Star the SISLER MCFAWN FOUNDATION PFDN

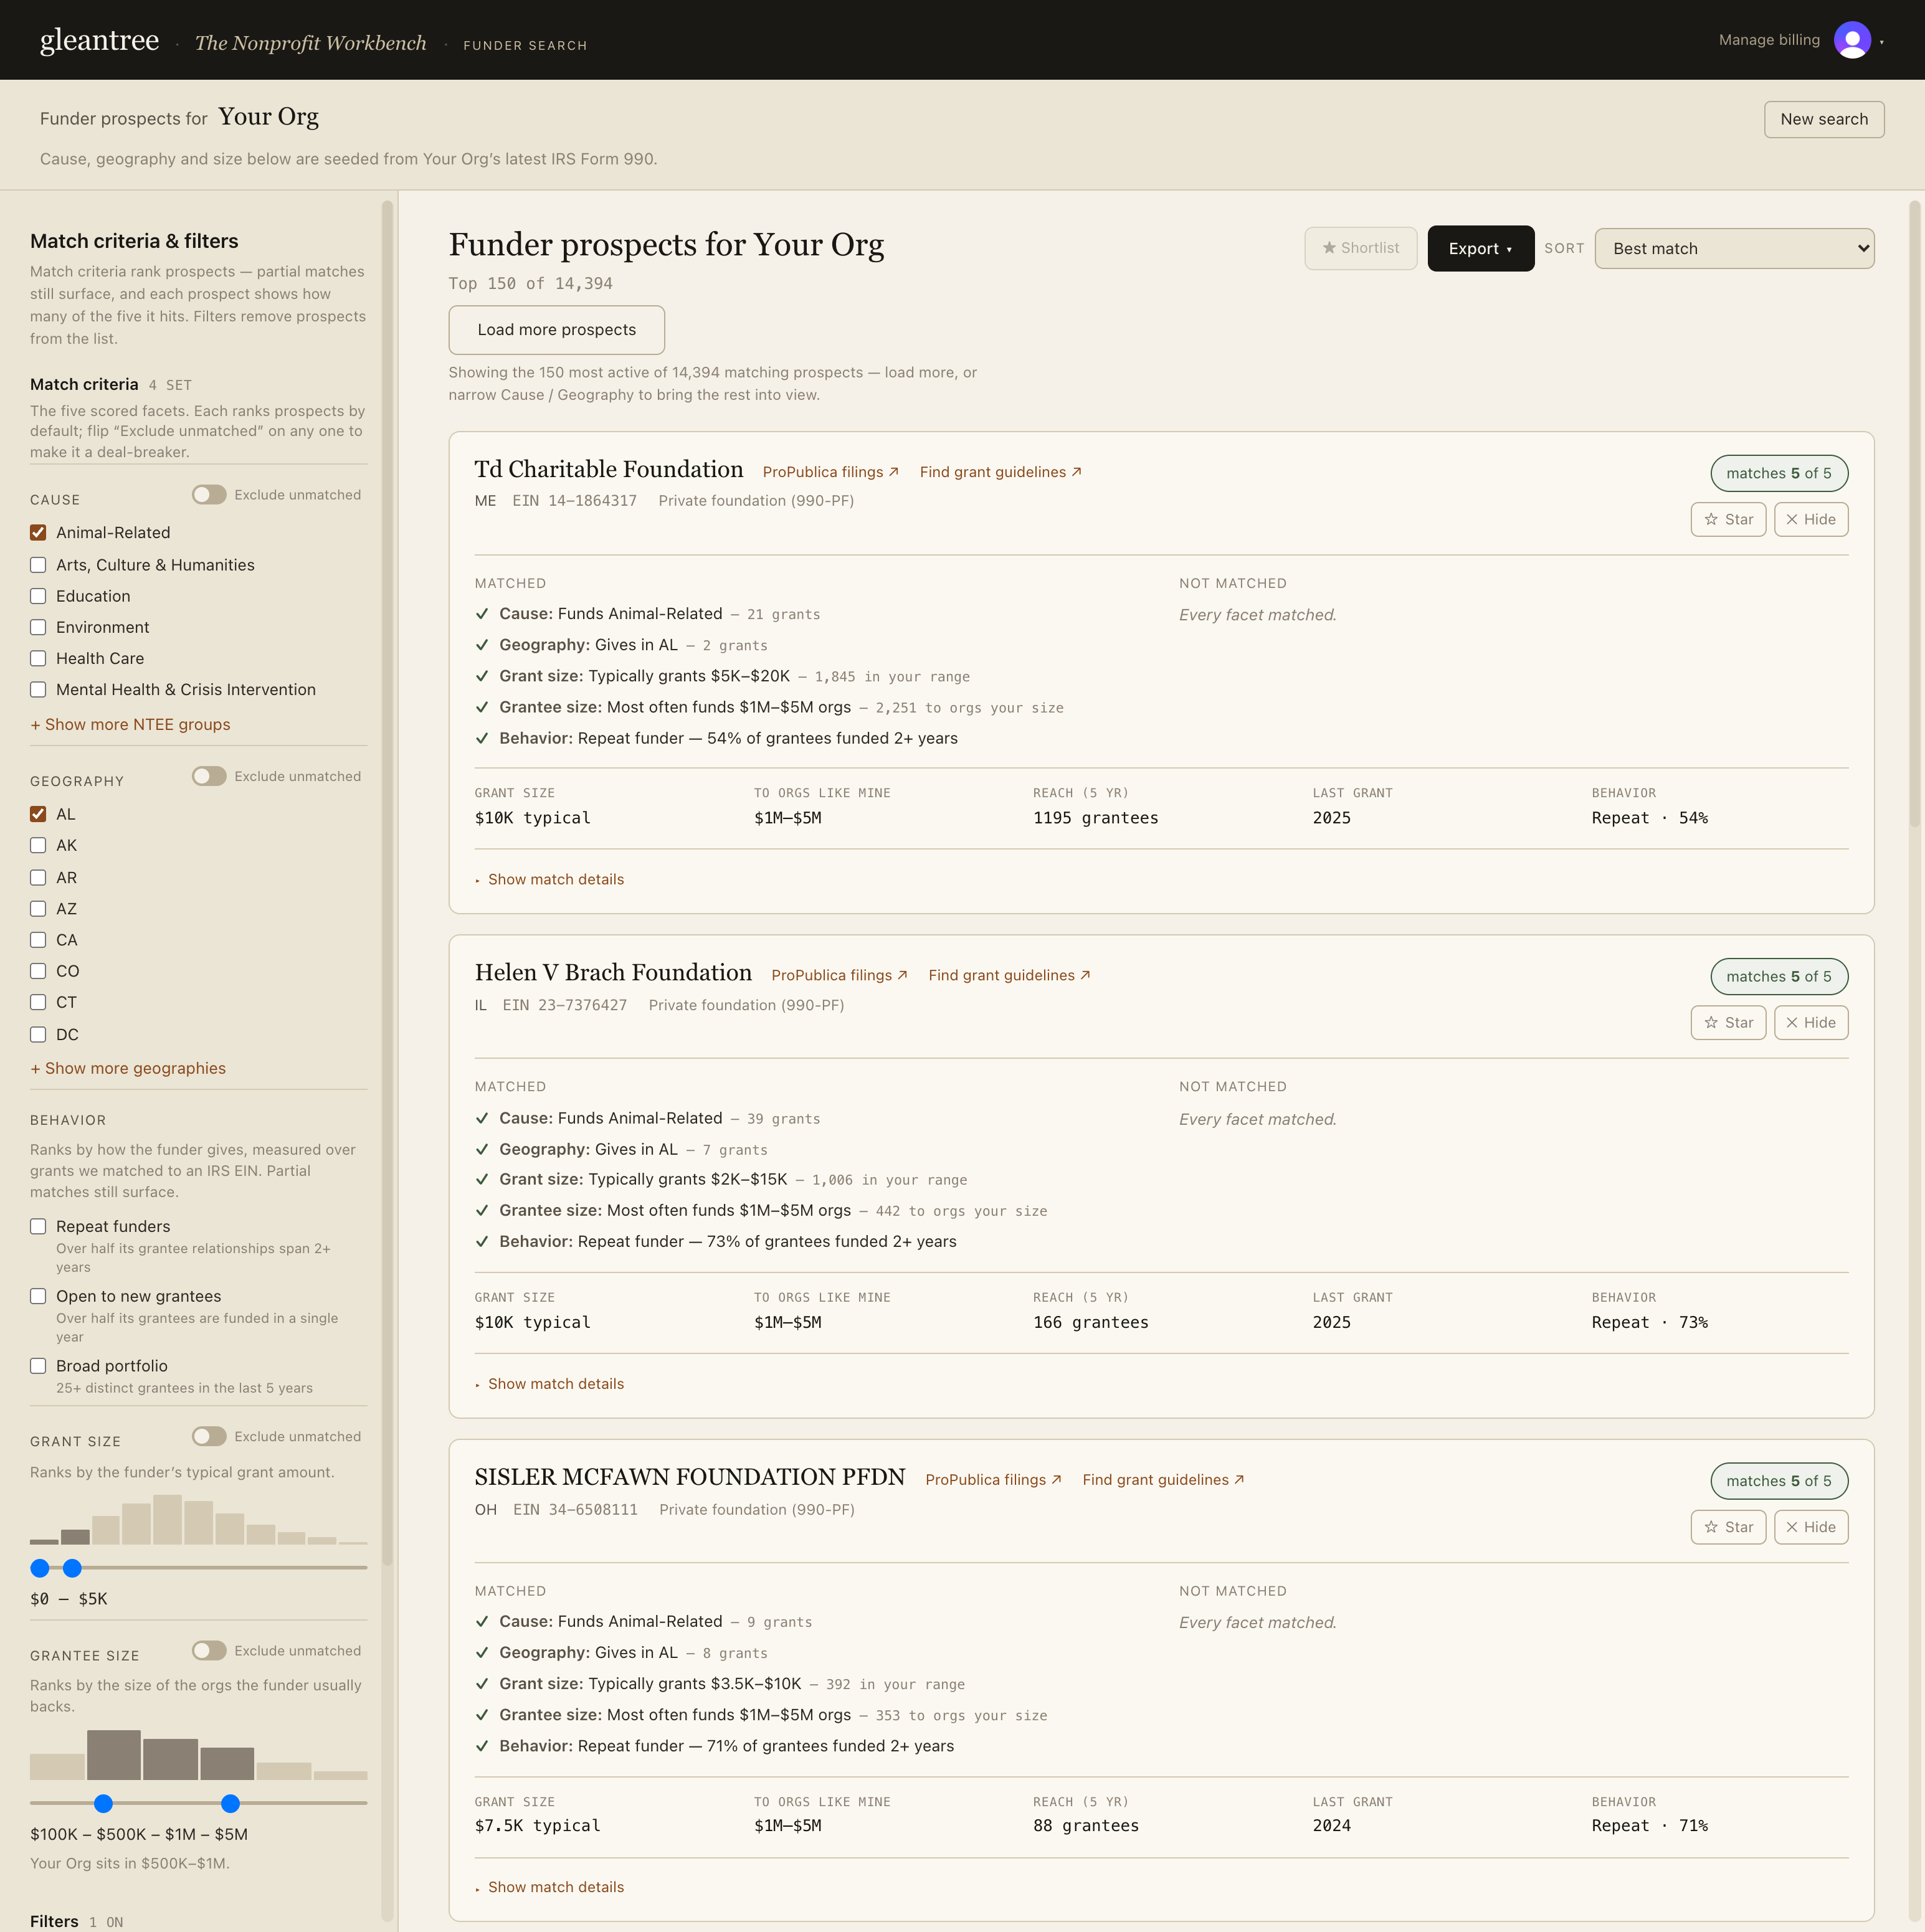point(1728,1527)
